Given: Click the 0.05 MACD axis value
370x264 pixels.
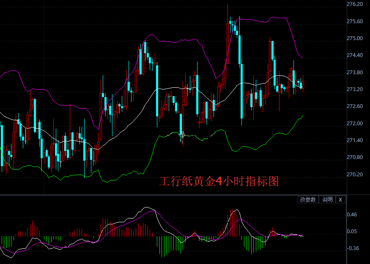Looking at the screenshot, I should click(352, 232).
